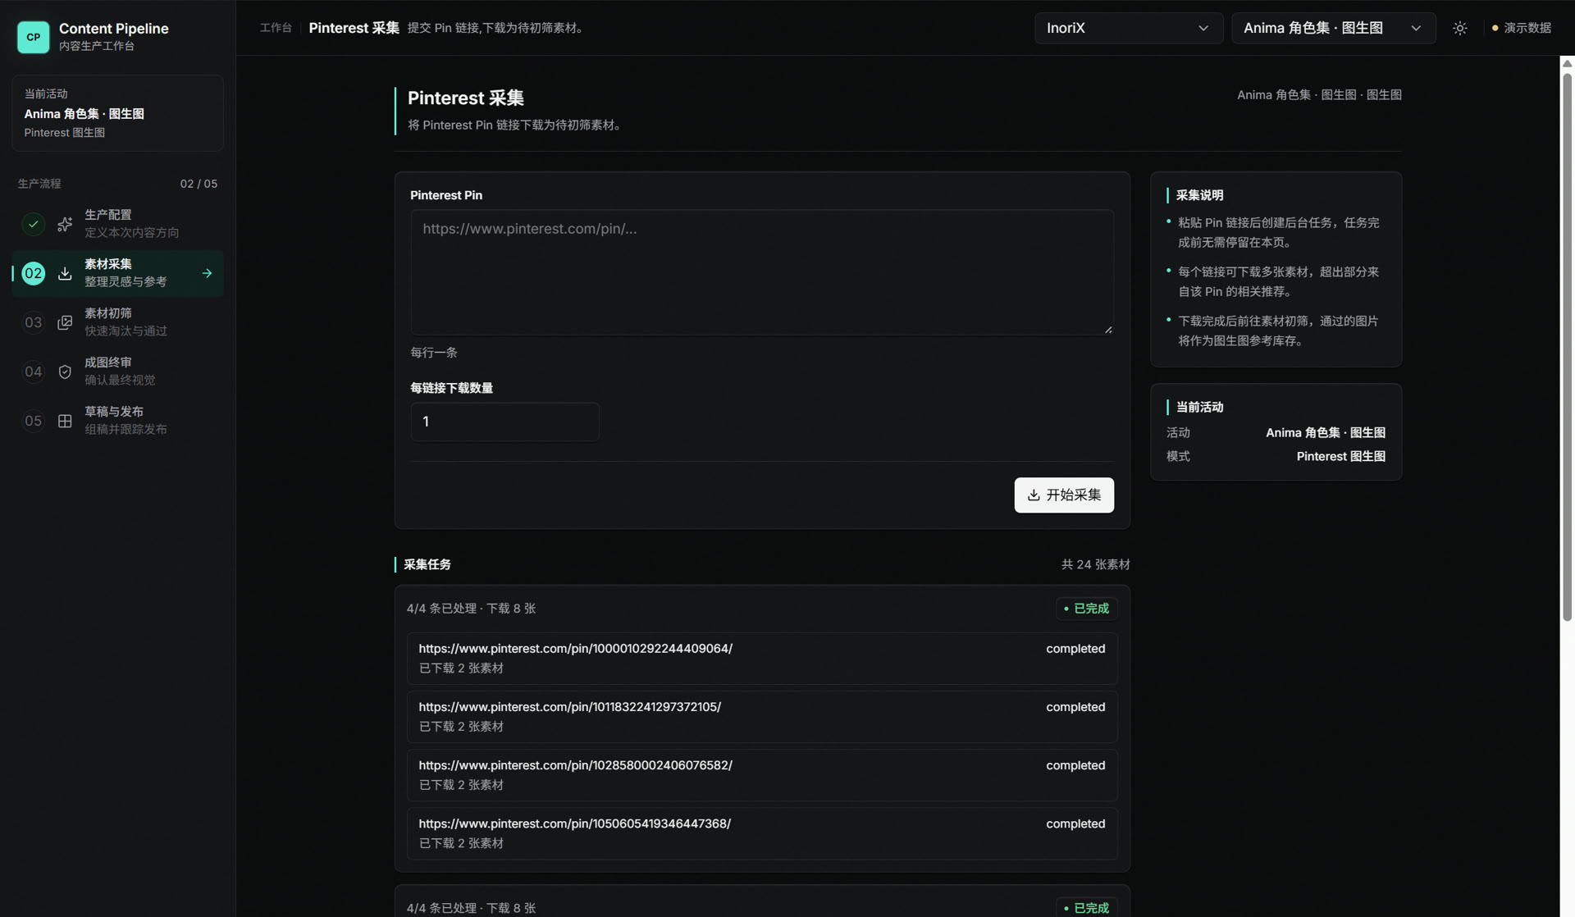Screen dimensions: 1575x917
Task: Click the 05 step number badge
Action: pos(34,421)
